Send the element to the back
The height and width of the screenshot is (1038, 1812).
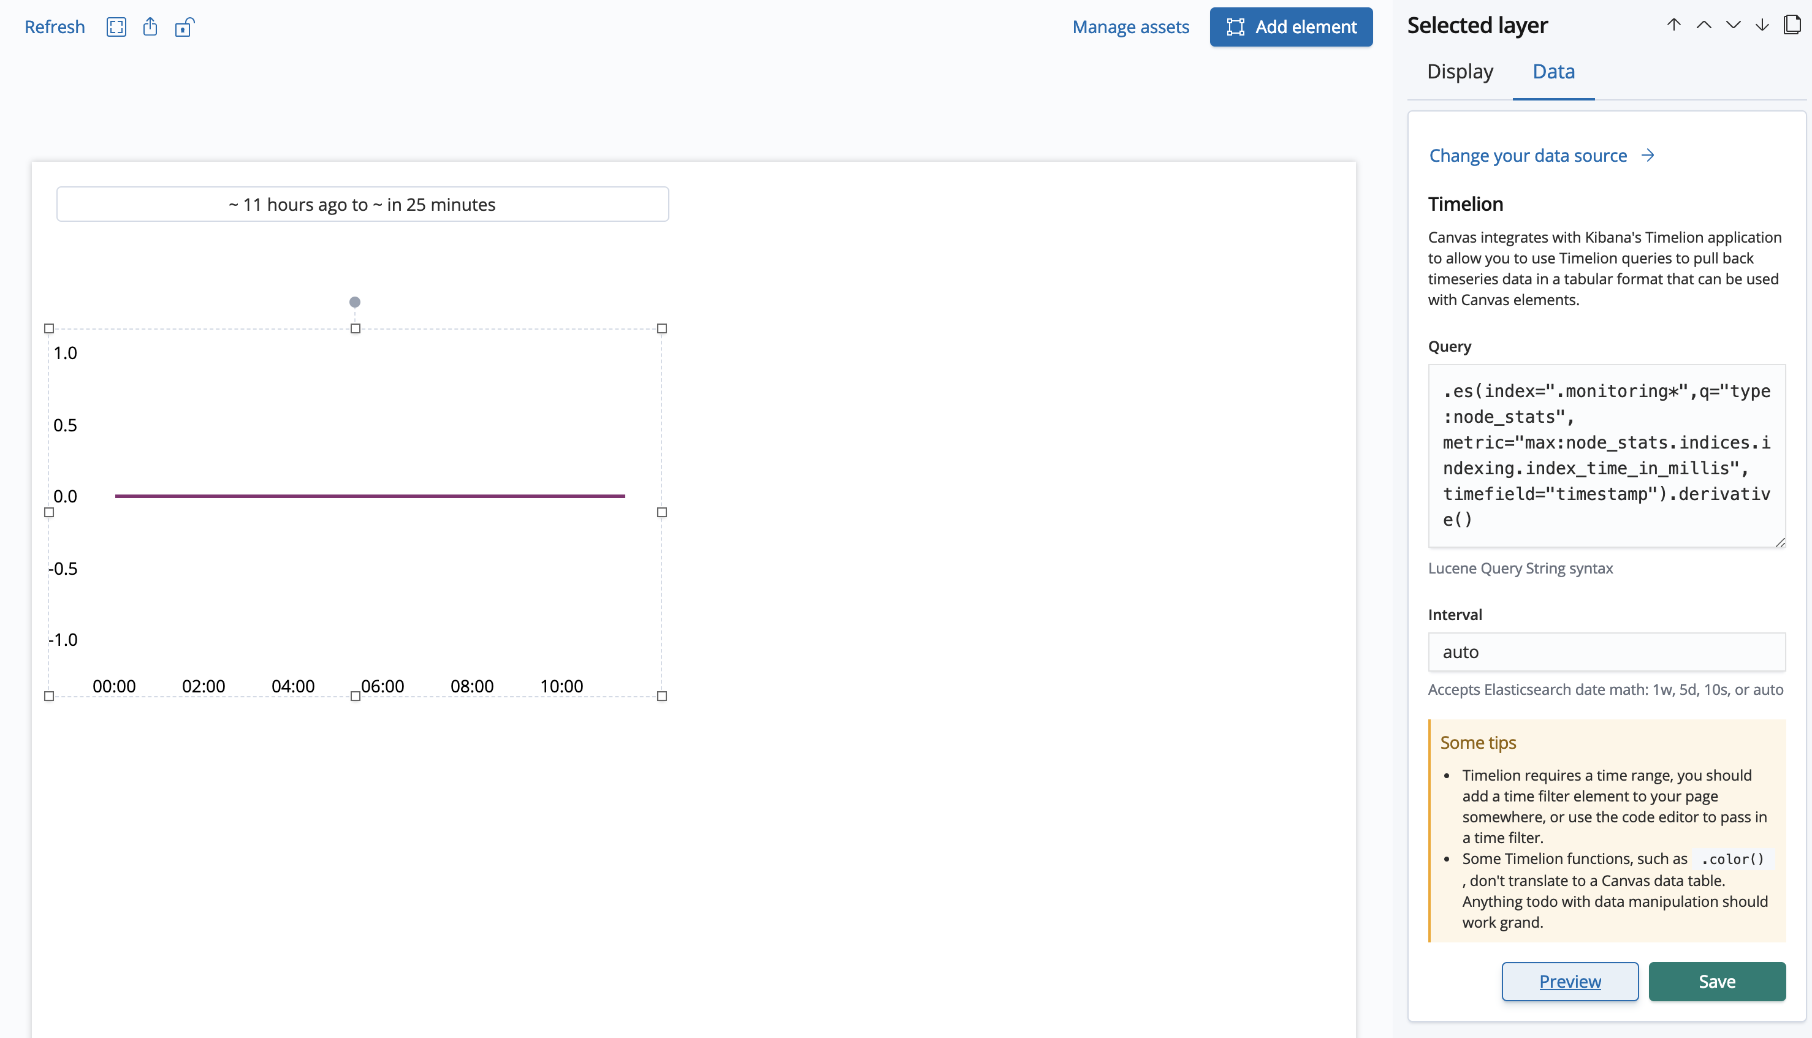[1761, 25]
